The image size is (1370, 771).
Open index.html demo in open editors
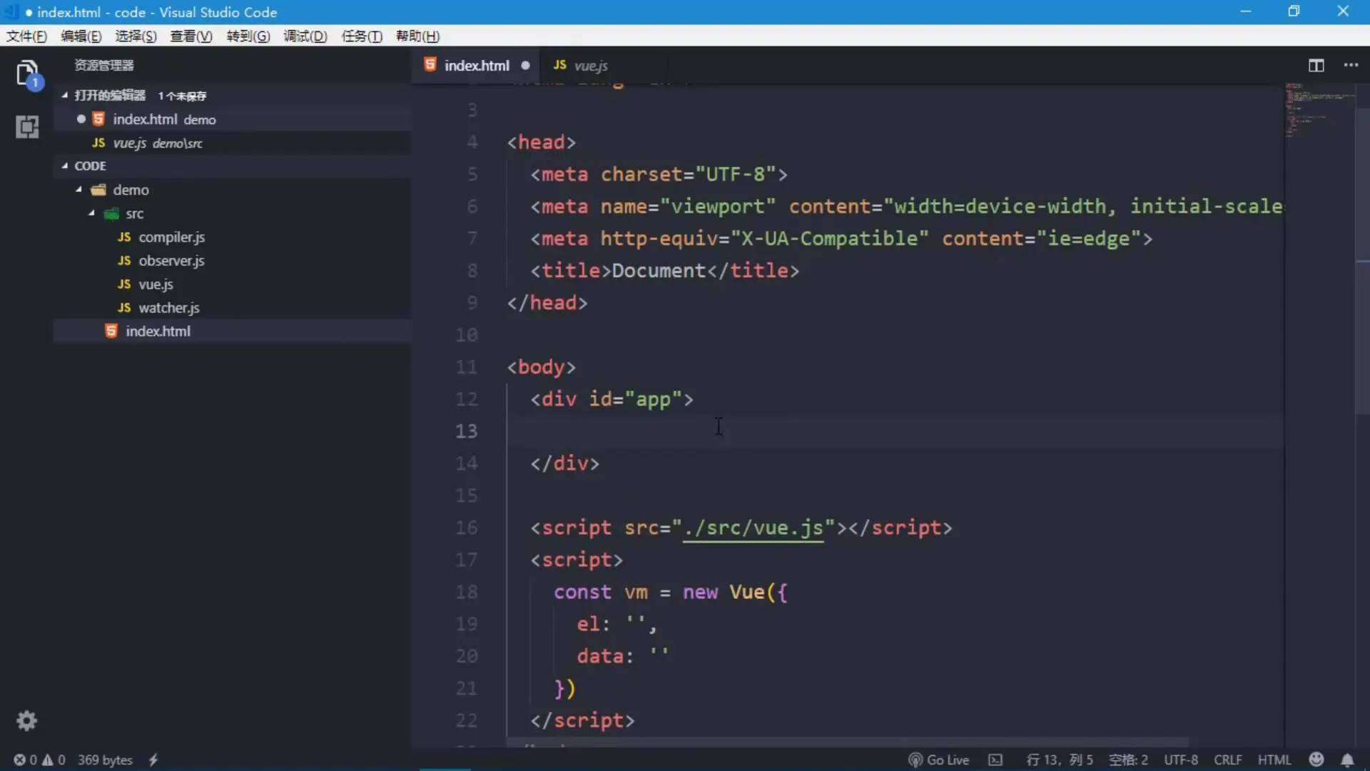pyautogui.click(x=232, y=119)
